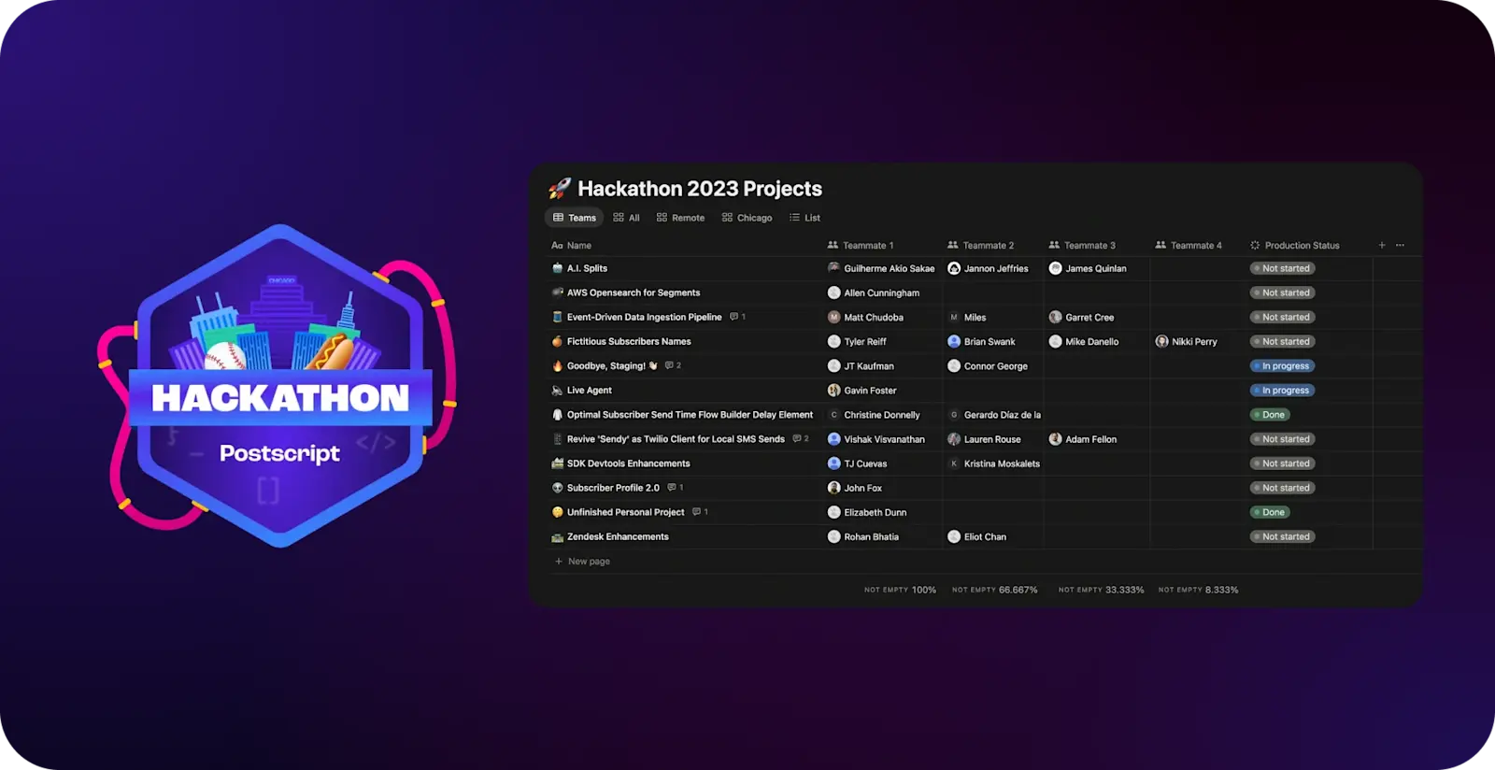
Task: Select Connor George teammate cell
Action: pos(993,365)
